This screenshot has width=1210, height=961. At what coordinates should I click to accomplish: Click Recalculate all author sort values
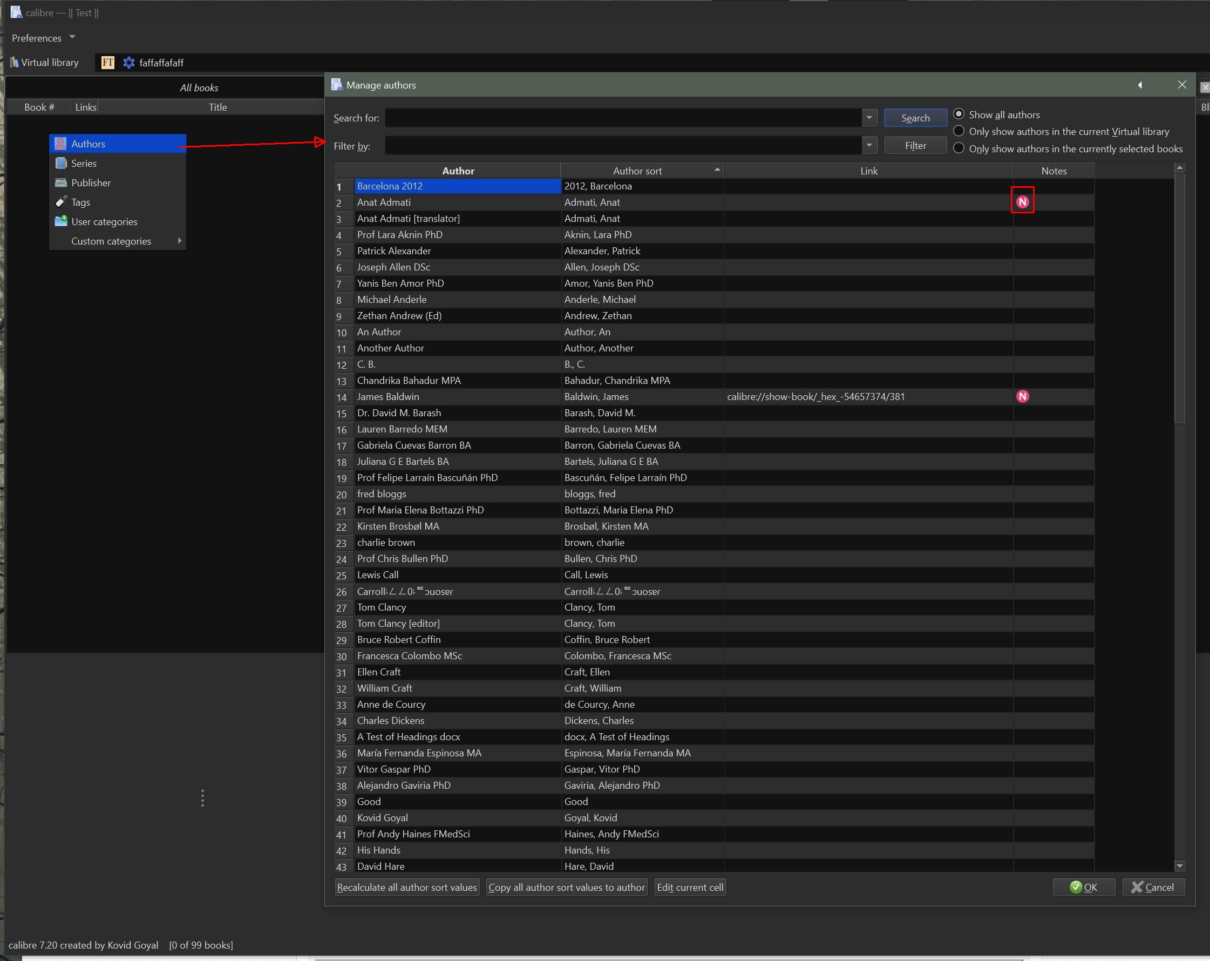coord(406,888)
